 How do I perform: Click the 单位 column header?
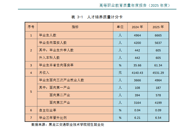[x=120, y=27]
